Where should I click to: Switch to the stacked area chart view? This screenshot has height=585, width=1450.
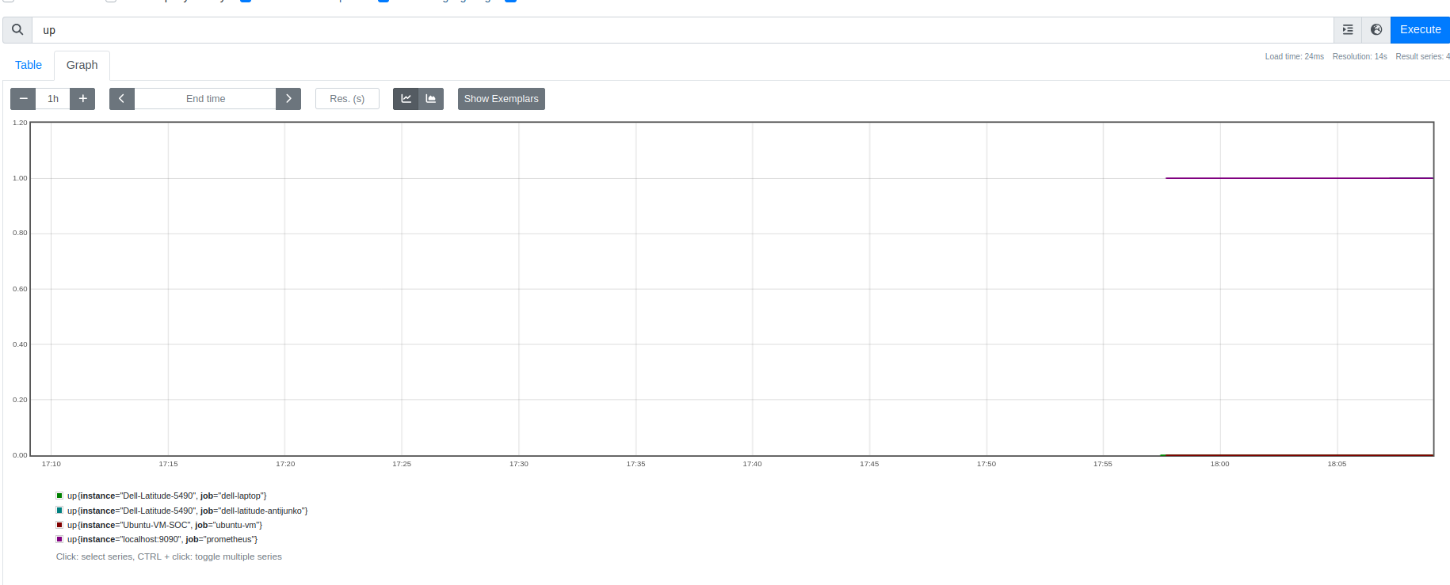[431, 99]
